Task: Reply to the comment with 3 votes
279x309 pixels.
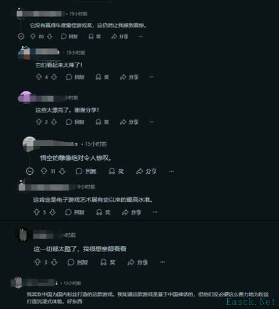Action: (78, 262)
